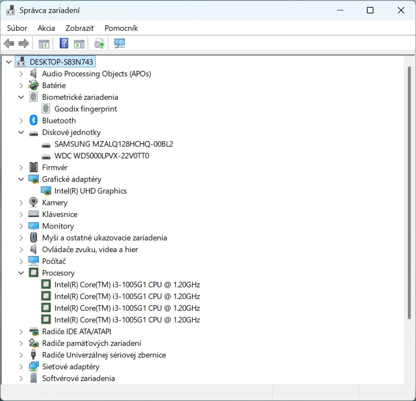The width and height of the screenshot is (416, 401).
Task: Collapse the Diskové jednotky category
Action: (x=21, y=132)
